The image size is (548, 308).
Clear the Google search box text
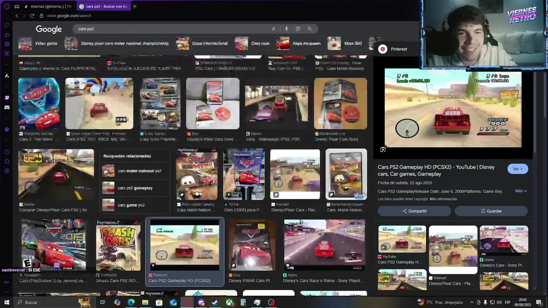(274, 29)
